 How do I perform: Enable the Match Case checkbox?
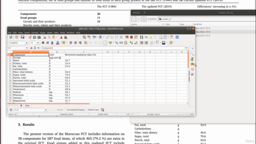point(86,110)
